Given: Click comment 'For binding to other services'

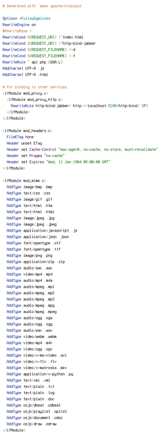Looking at the screenshot, I should (34, 87).
